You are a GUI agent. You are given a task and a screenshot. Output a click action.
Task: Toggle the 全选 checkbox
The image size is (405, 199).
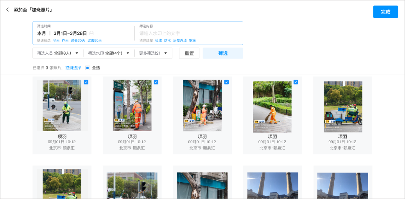[x=88, y=68]
